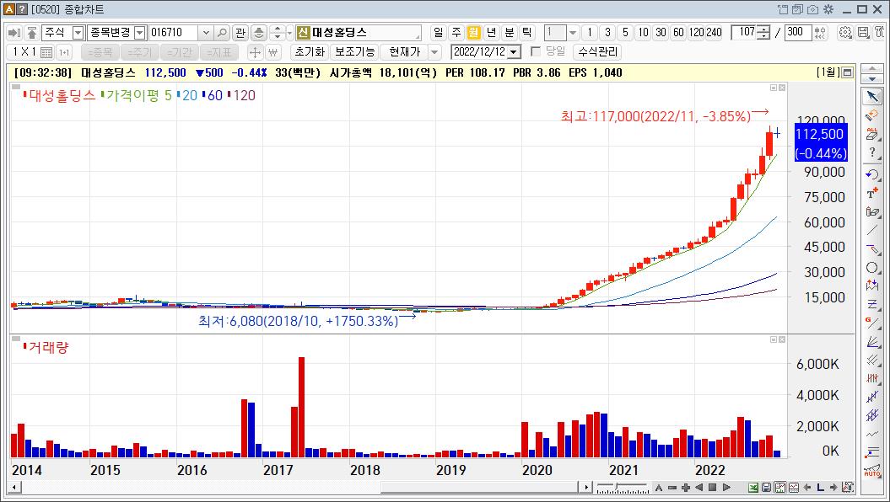Click the question mark help tool
This screenshot has width=890, height=502.
(872, 152)
